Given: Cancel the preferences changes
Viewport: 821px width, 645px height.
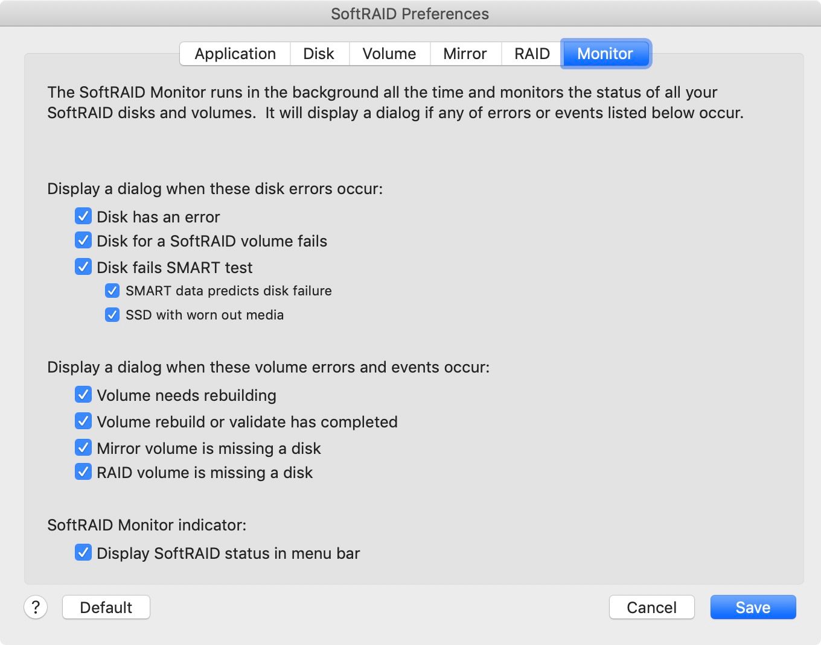Looking at the screenshot, I should coord(652,607).
